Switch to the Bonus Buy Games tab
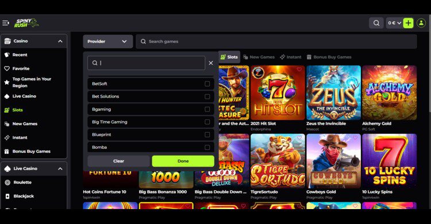 329,57
